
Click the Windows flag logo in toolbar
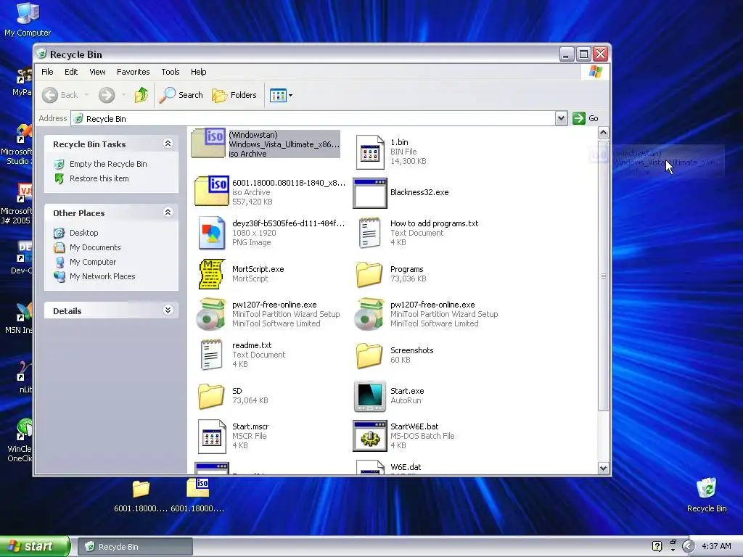click(596, 72)
